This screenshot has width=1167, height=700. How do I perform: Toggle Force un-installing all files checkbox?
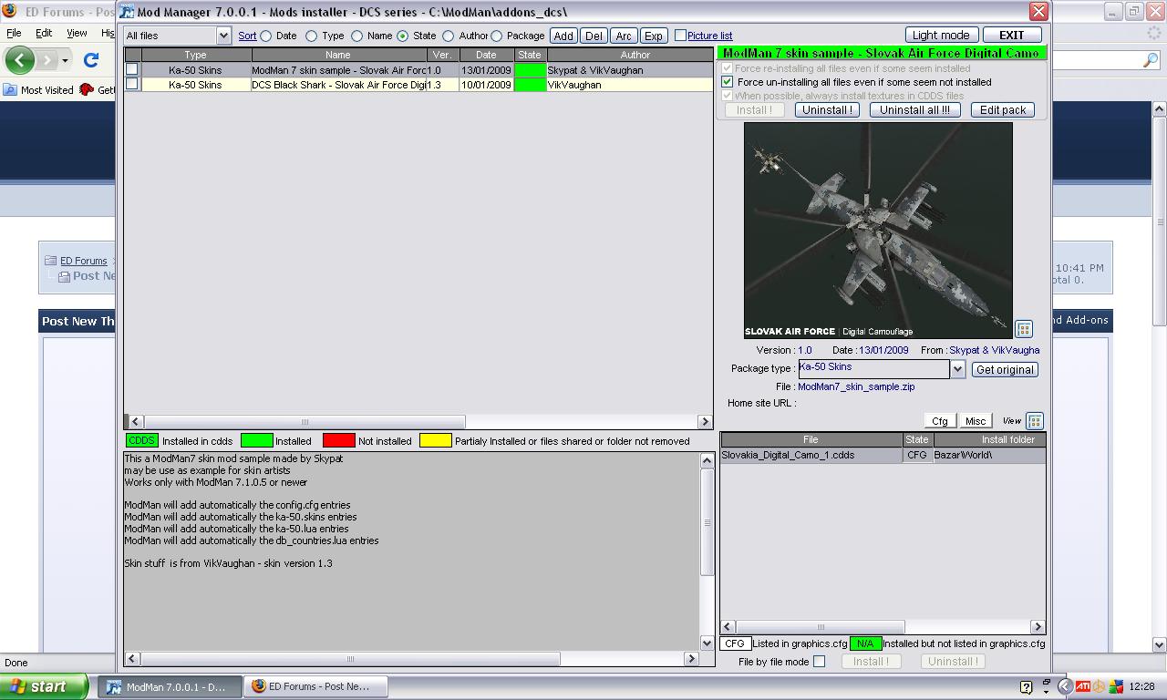click(x=727, y=82)
